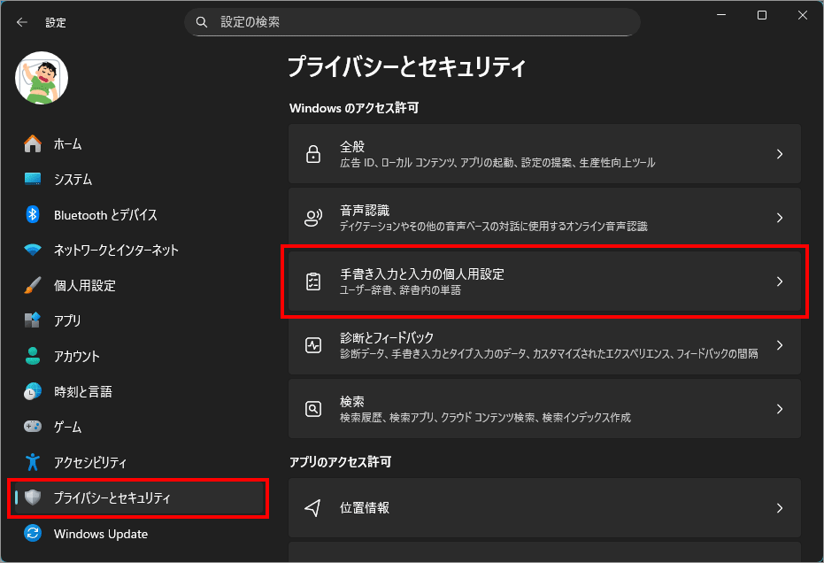Click the user profile avatar picture
Screen dimensions: 824x563
pyautogui.click(x=42, y=77)
